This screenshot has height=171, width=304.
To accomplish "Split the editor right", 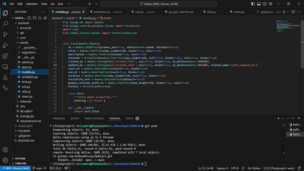I will 293,12.
